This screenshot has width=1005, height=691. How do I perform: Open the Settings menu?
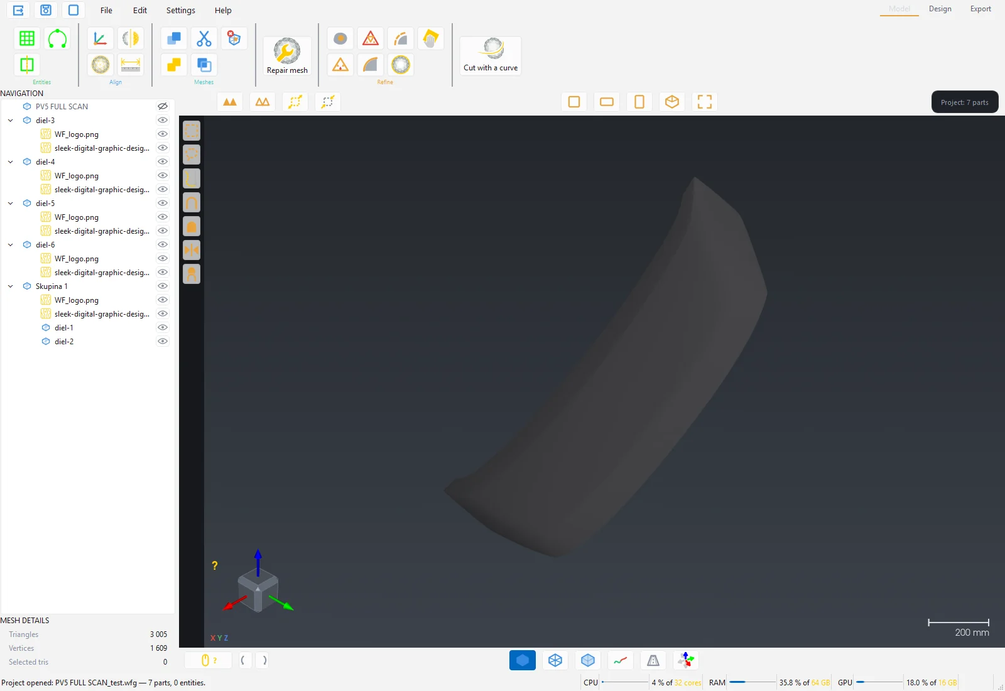tap(181, 10)
